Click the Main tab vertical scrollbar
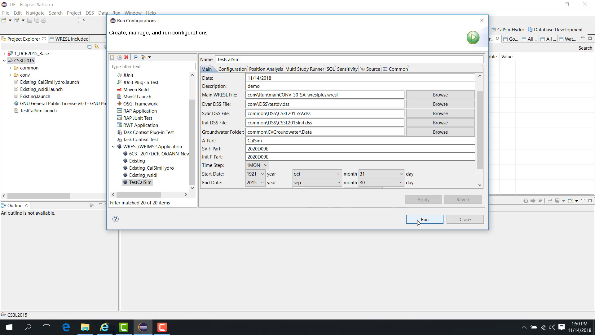595x335 pixels. click(x=480, y=130)
